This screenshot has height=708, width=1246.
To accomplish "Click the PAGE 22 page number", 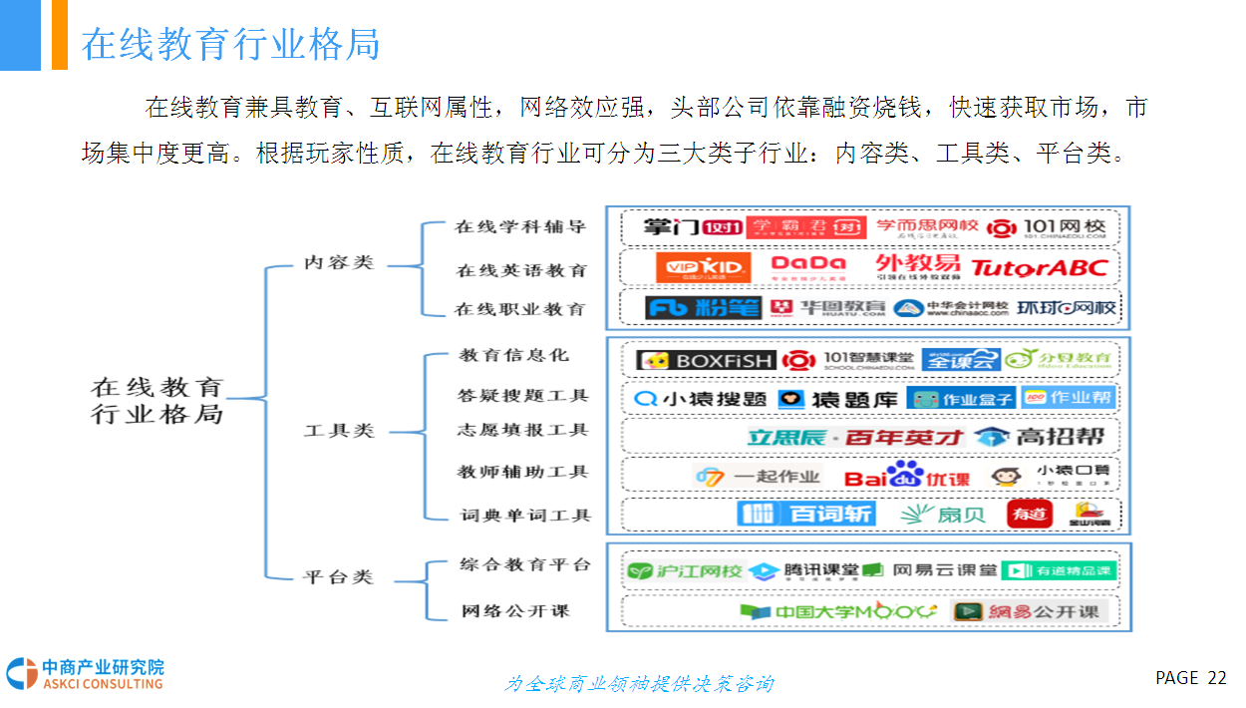I will [x=1190, y=678].
